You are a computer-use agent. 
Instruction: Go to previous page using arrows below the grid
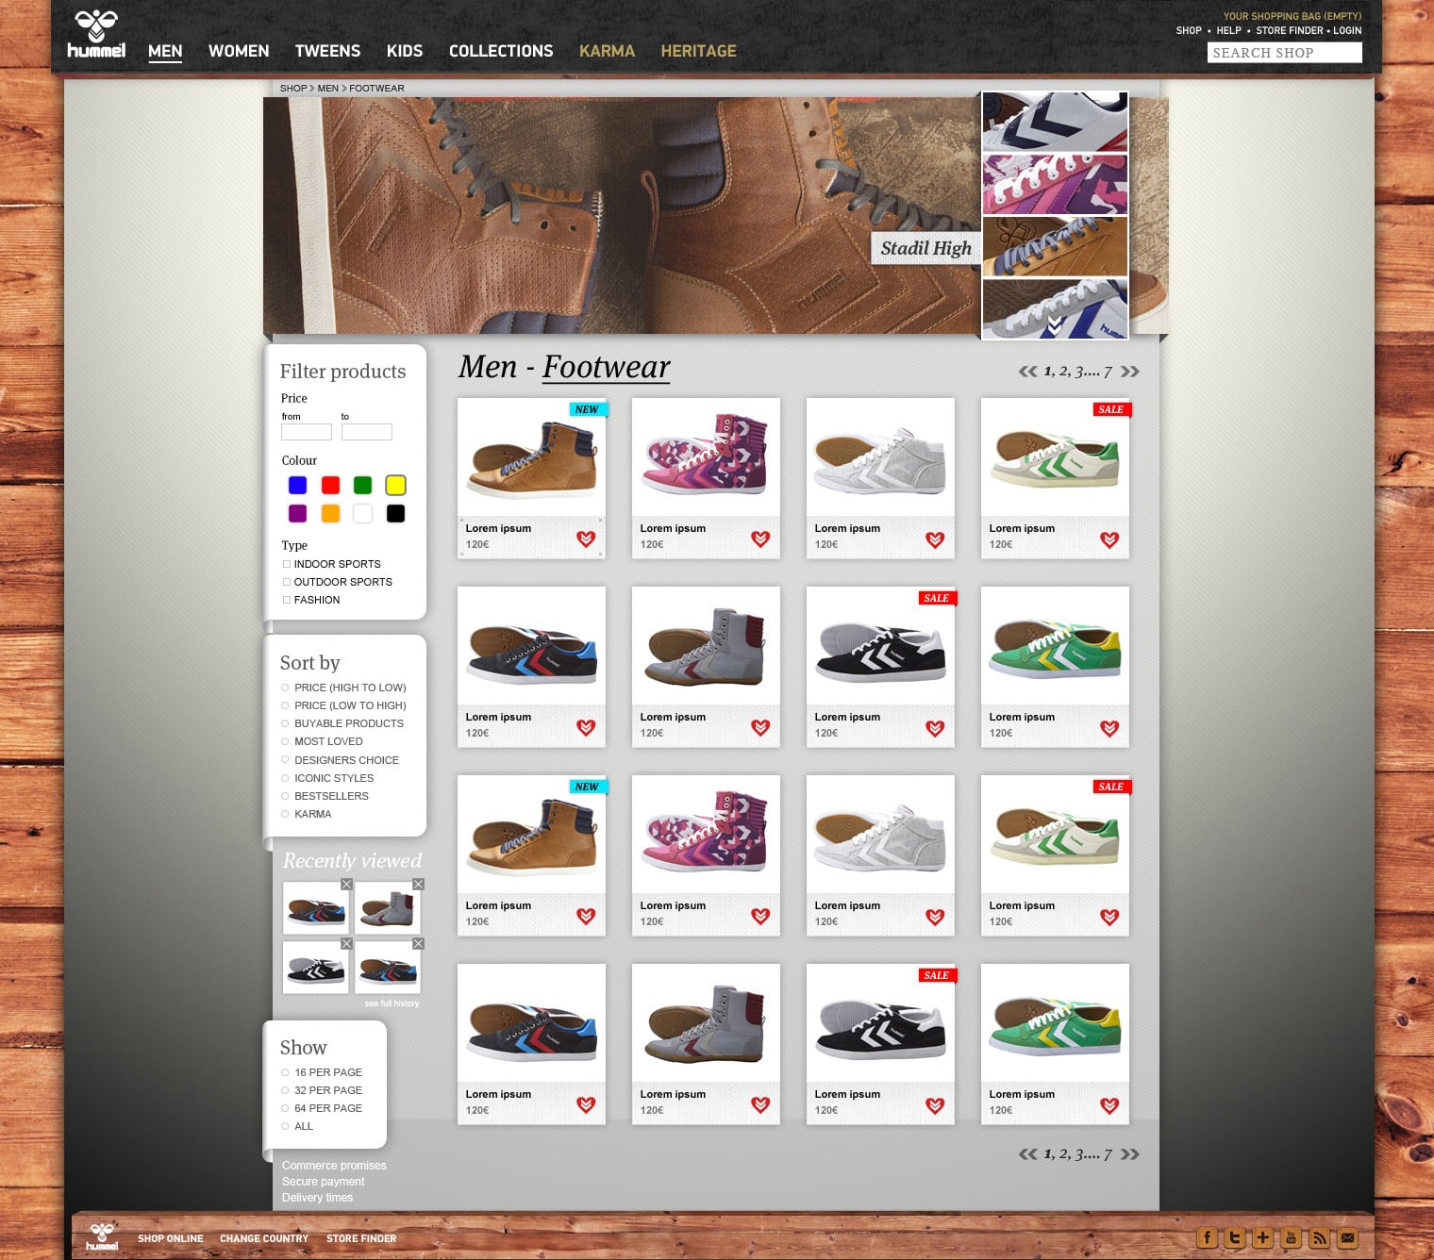(1027, 1154)
